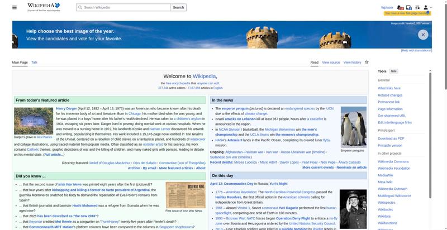Hide the Tools sidebar

pyautogui.click(x=393, y=71)
